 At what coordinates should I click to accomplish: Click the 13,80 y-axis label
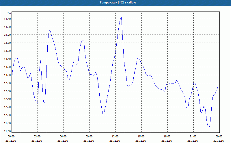[7, 43]
